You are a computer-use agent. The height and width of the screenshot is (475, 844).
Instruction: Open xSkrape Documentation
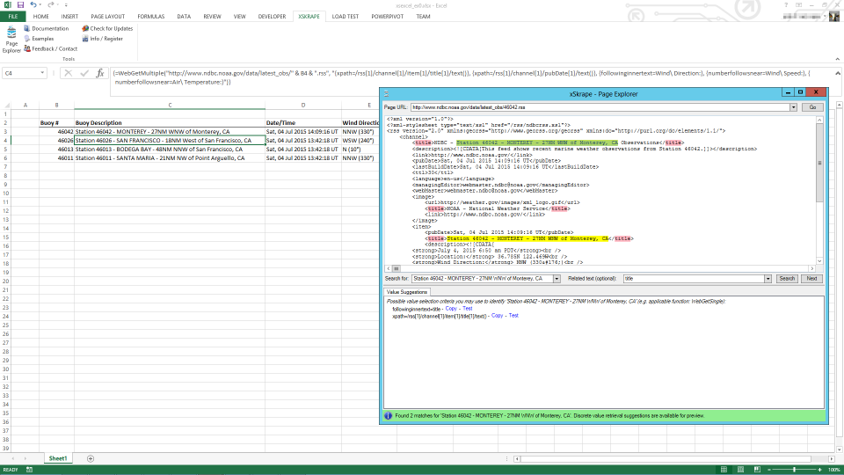pos(47,28)
